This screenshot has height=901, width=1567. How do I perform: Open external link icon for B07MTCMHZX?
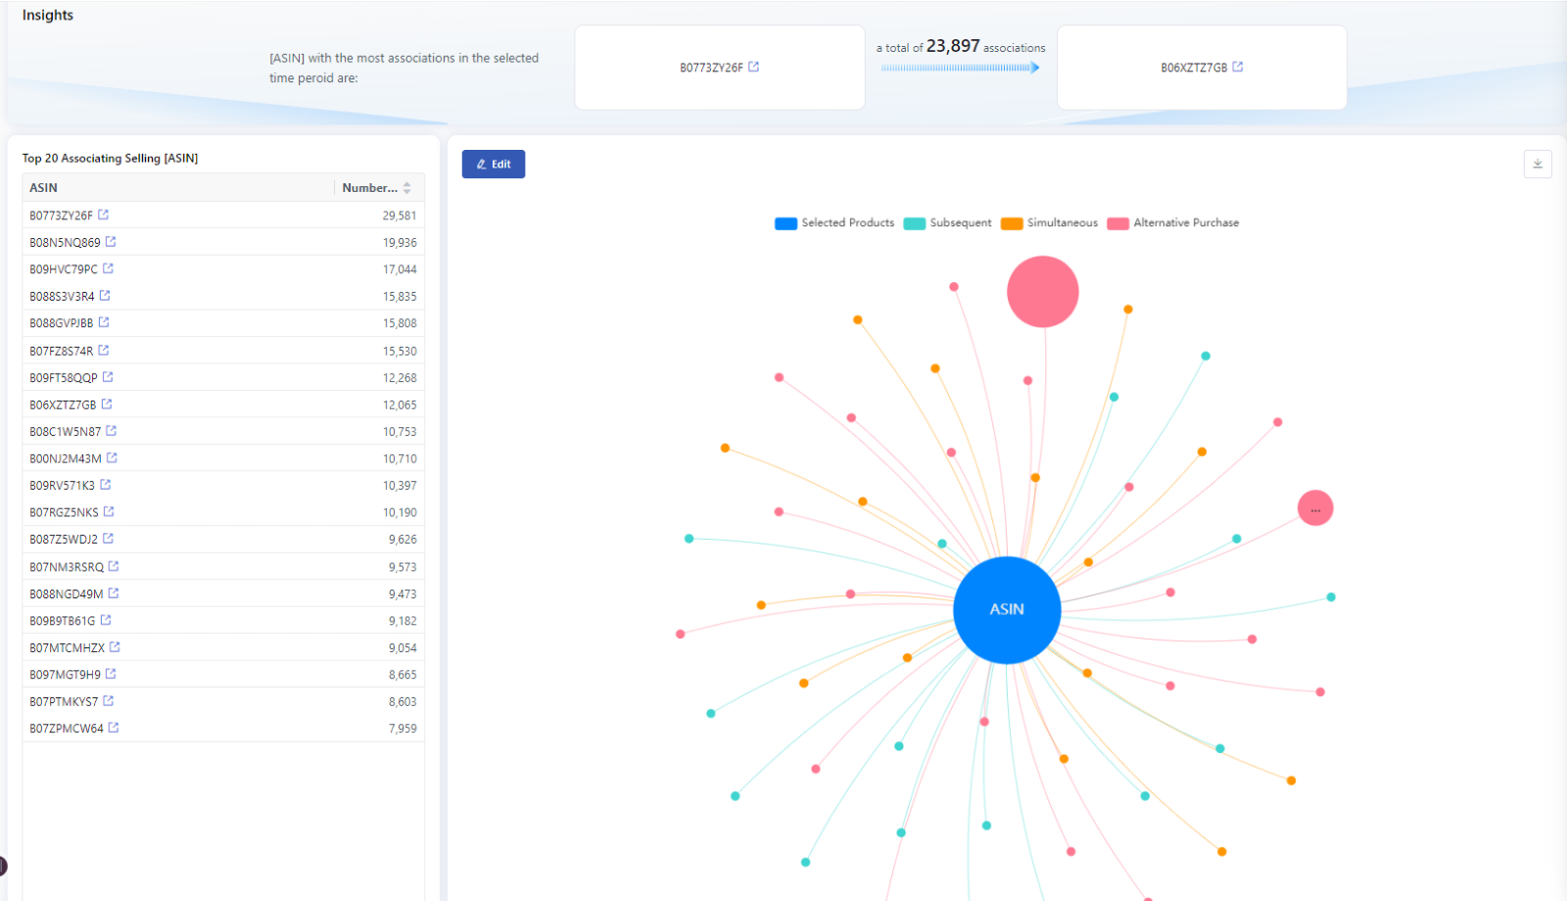tap(115, 646)
